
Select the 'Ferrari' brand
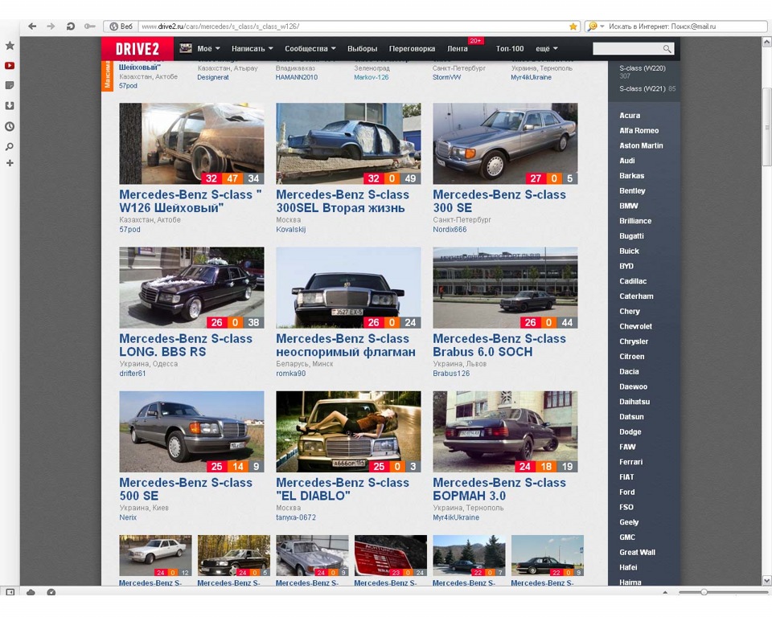(x=630, y=462)
